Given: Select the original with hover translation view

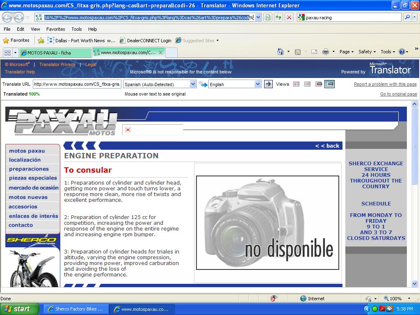Looking at the screenshot, I should 318,84.
